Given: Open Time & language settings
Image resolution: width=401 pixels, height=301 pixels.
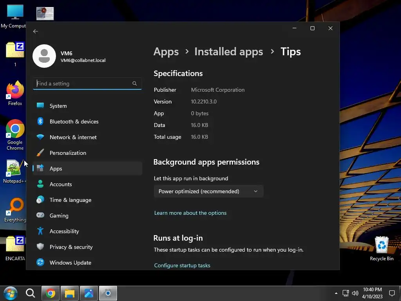Looking at the screenshot, I should 87,200.
